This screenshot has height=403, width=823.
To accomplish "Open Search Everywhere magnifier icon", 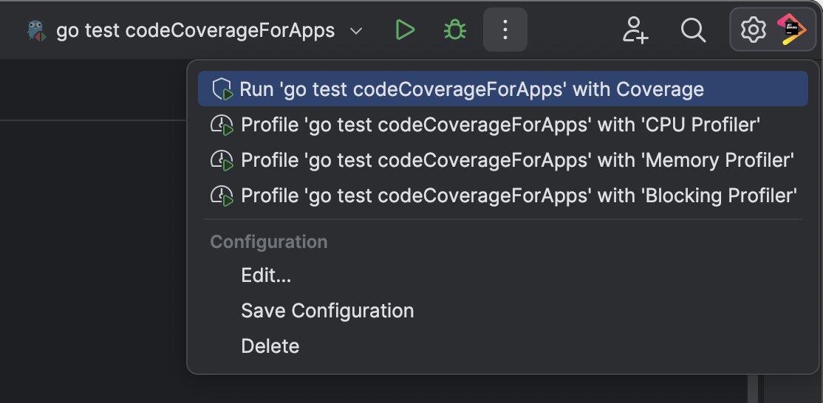I will 693,30.
